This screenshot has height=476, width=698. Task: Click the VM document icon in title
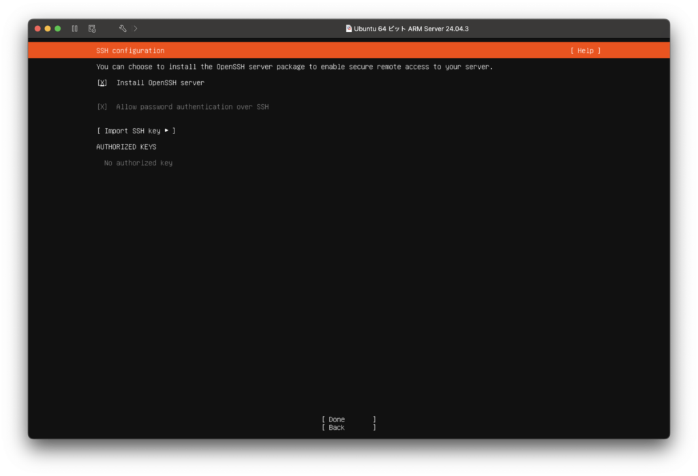(349, 29)
